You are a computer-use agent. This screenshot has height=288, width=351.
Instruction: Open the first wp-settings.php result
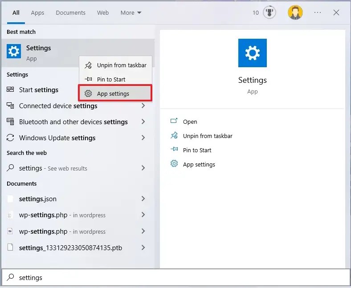click(78, 215)
